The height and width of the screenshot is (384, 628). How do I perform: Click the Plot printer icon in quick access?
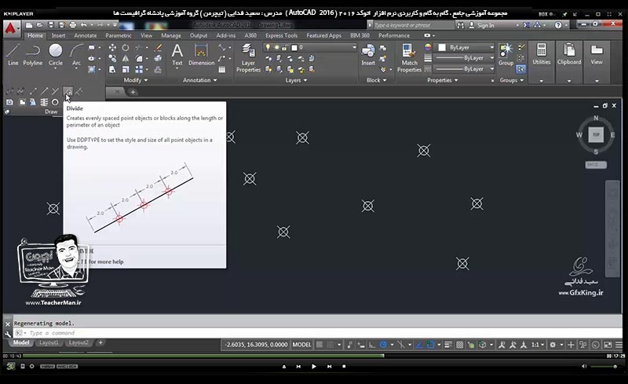tap(72, 25)
